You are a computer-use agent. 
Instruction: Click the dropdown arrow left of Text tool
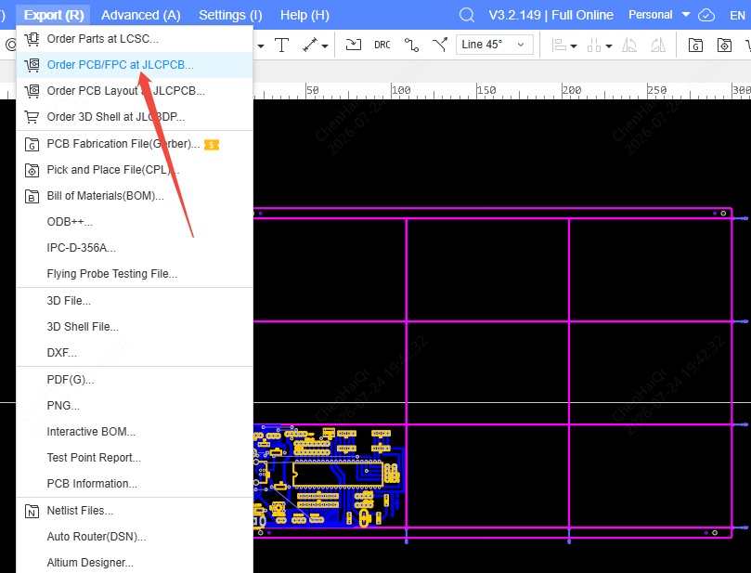(261, 46)
